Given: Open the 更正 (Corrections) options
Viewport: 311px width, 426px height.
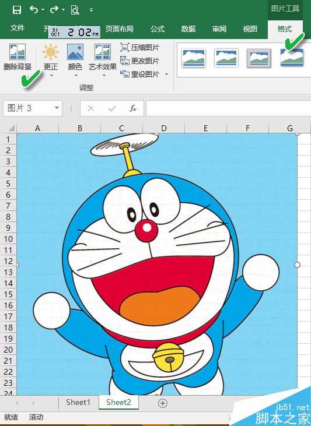Looking at the screenshot, I should coord(51,60).
